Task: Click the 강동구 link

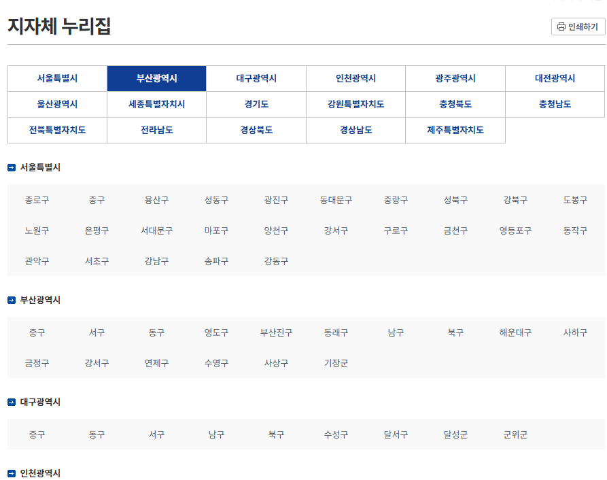Action: tap(276, 261)
